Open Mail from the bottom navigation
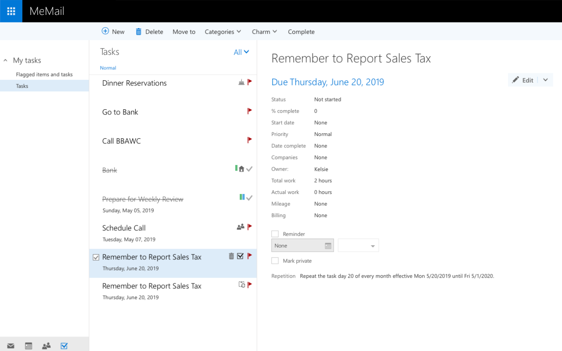 11,346
